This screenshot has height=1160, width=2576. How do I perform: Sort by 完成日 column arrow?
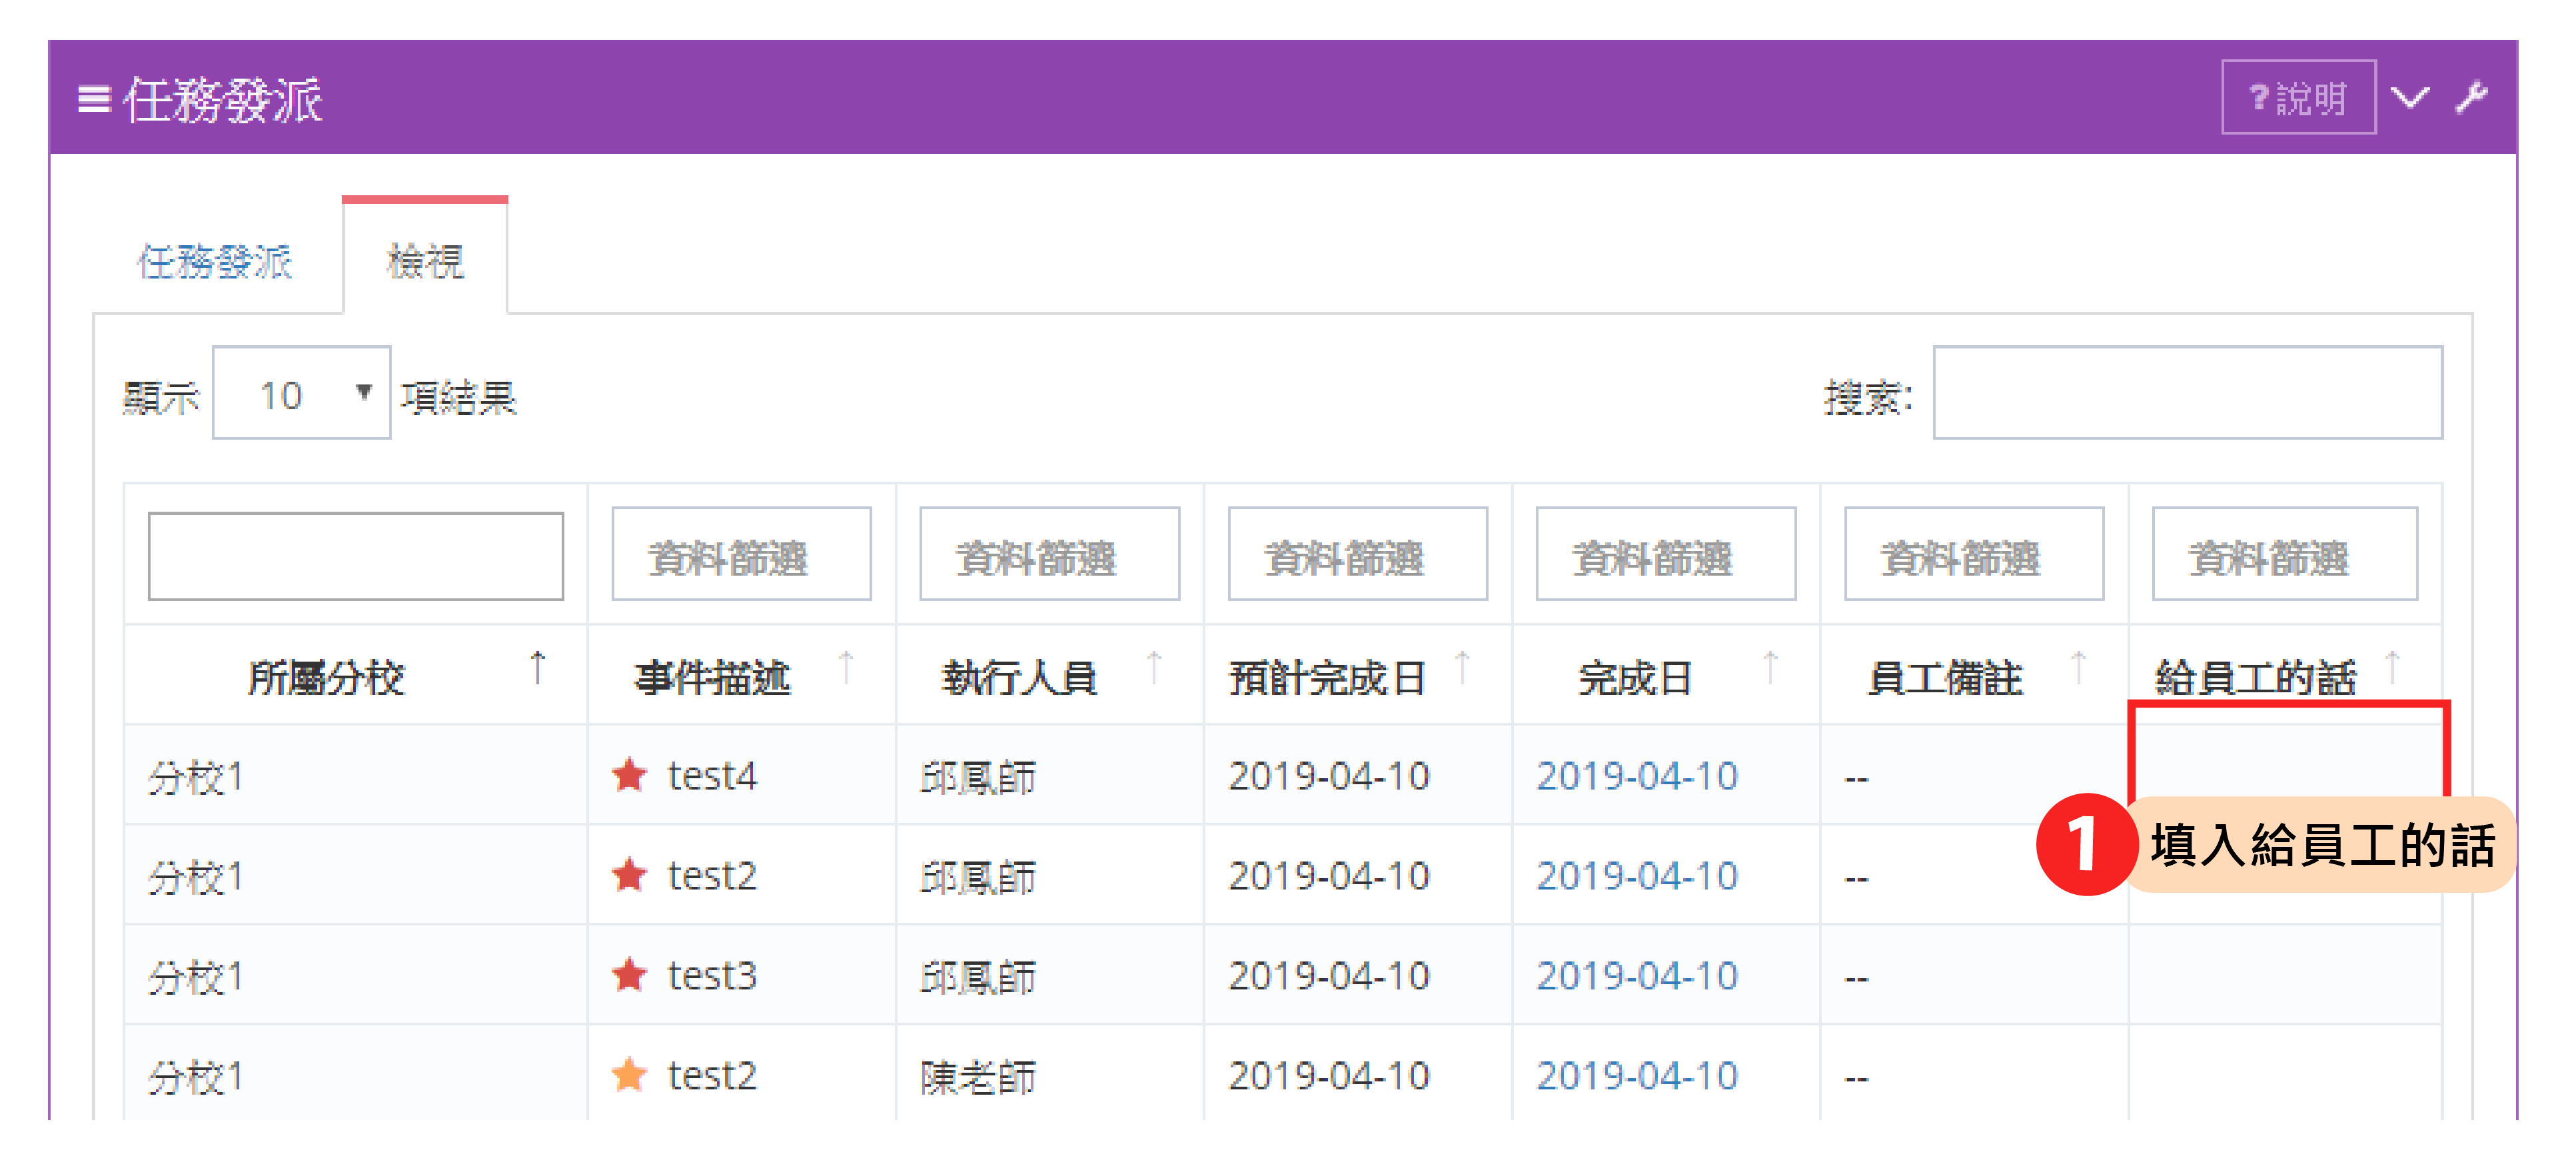1770,667
